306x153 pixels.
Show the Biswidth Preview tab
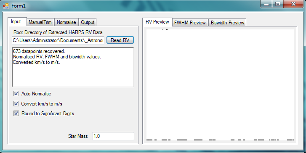228,23
